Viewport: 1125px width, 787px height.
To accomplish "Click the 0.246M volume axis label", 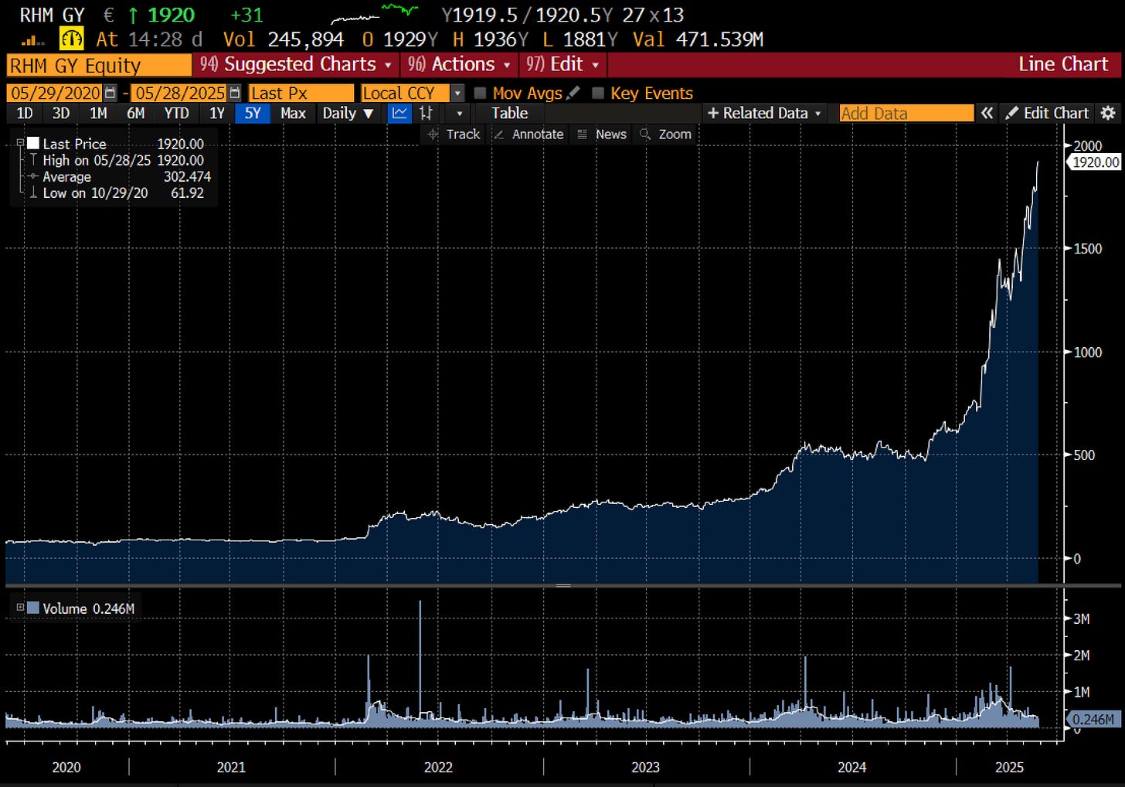I will tap(1093, 720).
